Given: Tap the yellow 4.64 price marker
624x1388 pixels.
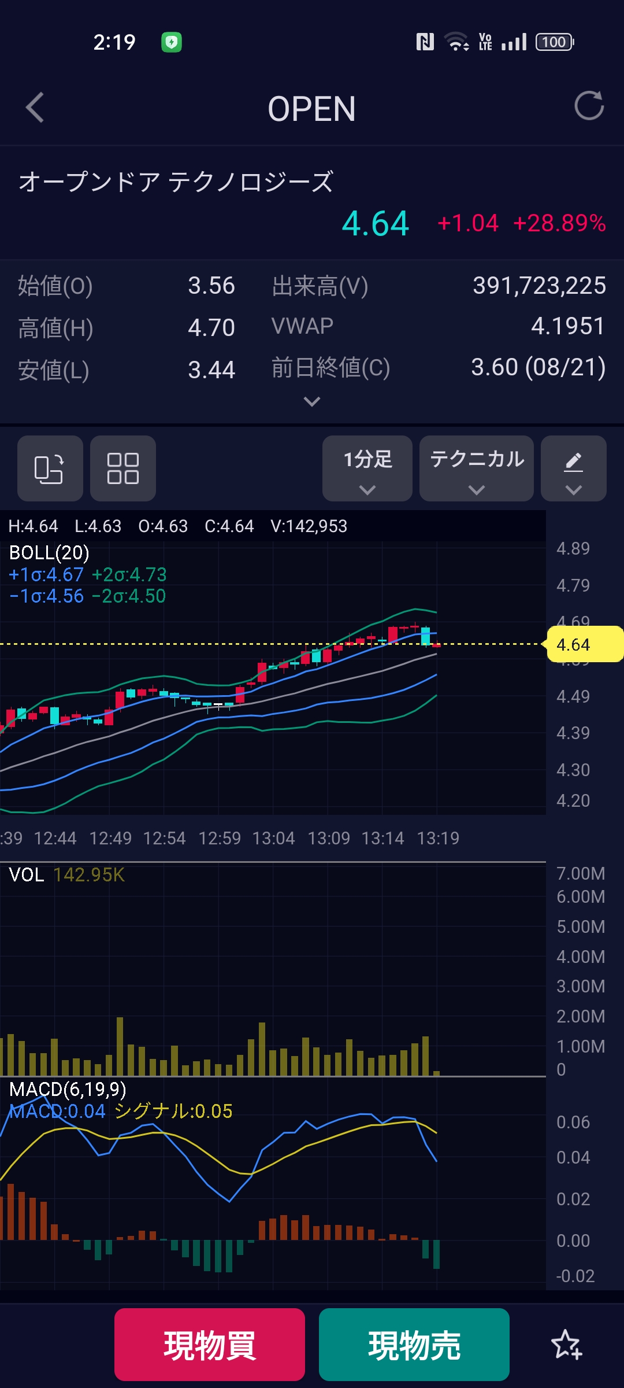Looking at the screenshot, I should [x=584, y=644].
